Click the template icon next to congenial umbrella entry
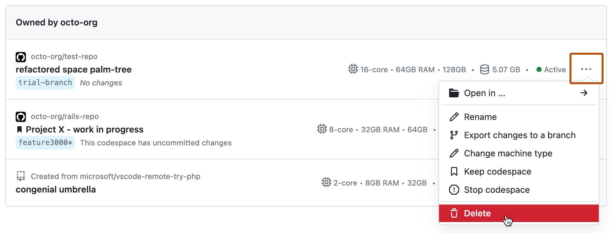 tap(21, 176)
